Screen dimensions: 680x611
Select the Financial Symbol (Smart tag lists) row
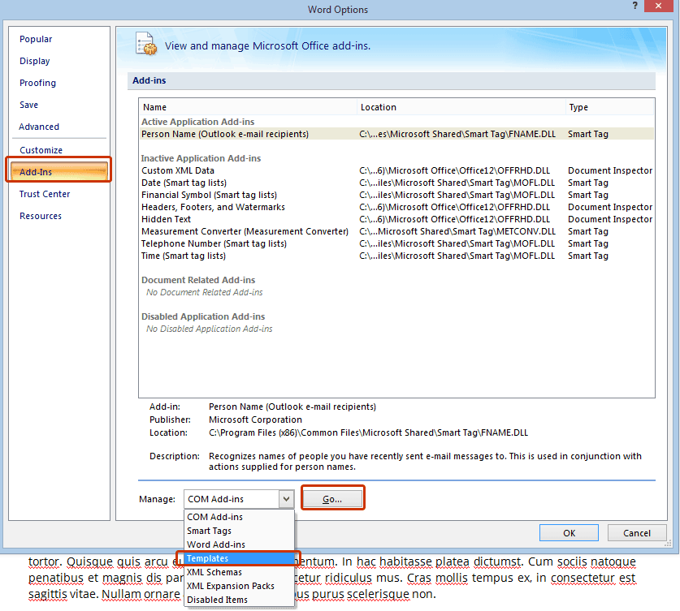pos(396,195)
